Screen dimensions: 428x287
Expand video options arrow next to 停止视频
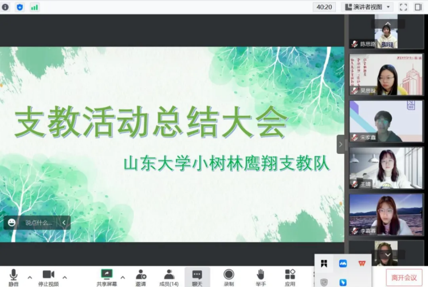click(x=64, y=277)
